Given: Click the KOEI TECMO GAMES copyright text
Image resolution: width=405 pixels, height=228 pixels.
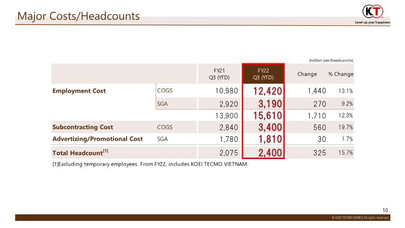Looking at the screenshot, I should coord(360,218).
